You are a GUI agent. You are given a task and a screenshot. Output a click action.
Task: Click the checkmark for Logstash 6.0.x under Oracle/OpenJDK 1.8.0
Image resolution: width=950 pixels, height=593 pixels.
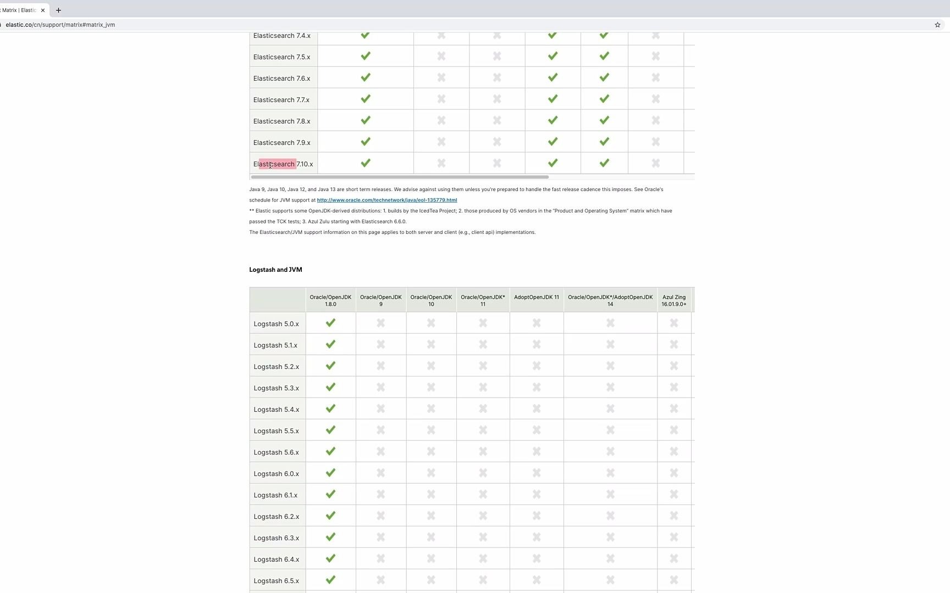(330, 473)
